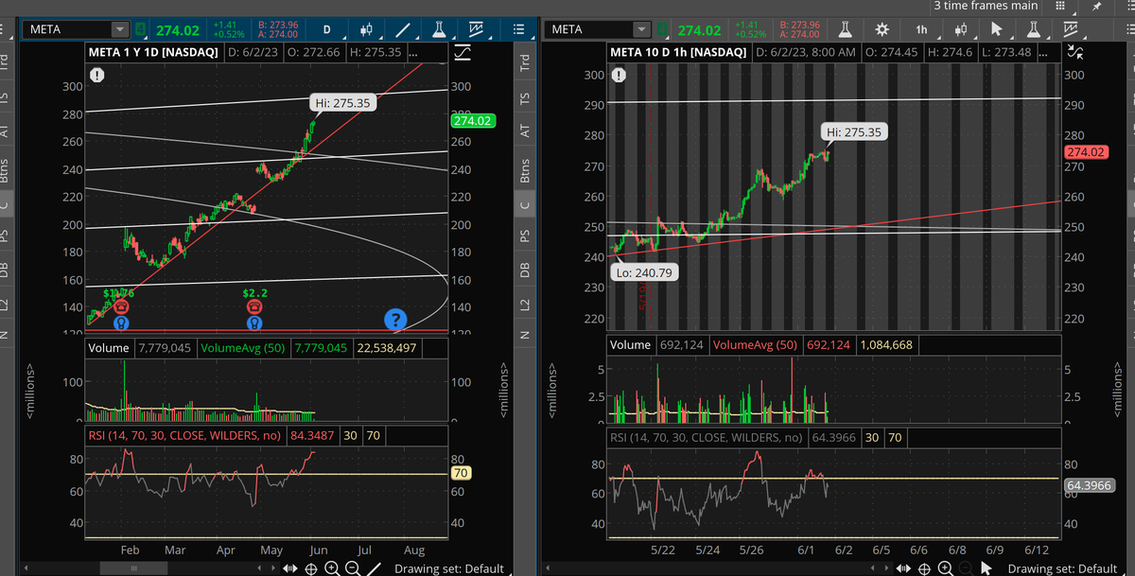Click the 'Lo: 240.79' bubble on right chart
1135x576 pixels.
coord(643,272)
